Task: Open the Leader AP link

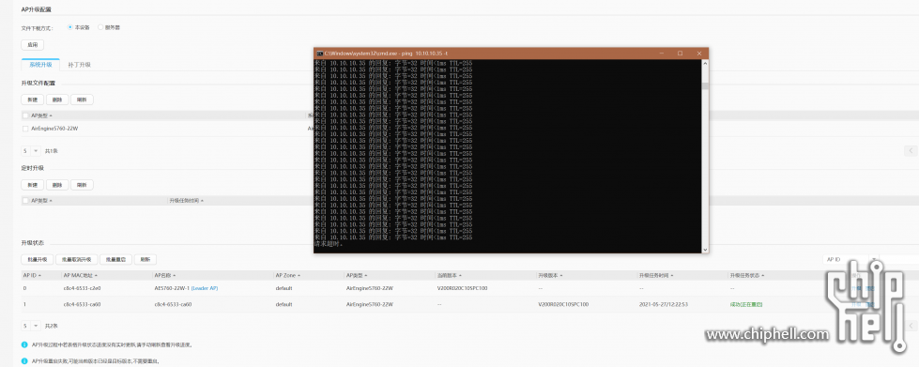Action: click(x=205, y=288)
